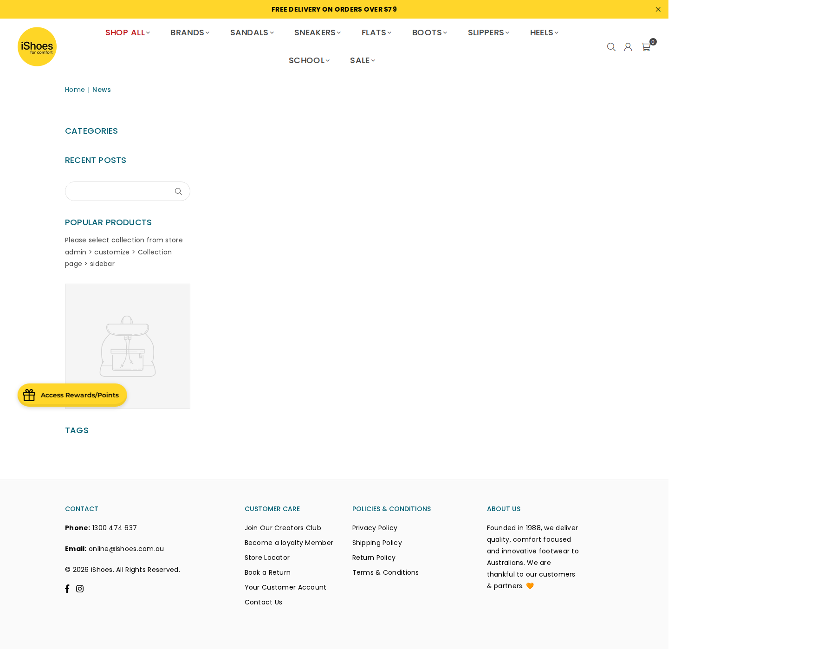Open the Facebook social icon
Viewport: 817px width, 649px height.
pos(67,589)
